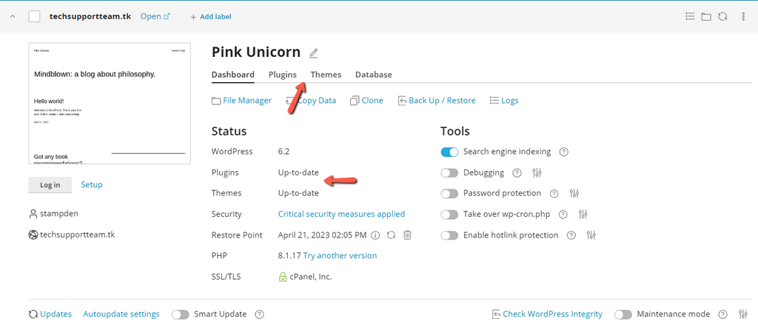
Task: Disable Search engine indexing toggle
Action: [449, 152]
